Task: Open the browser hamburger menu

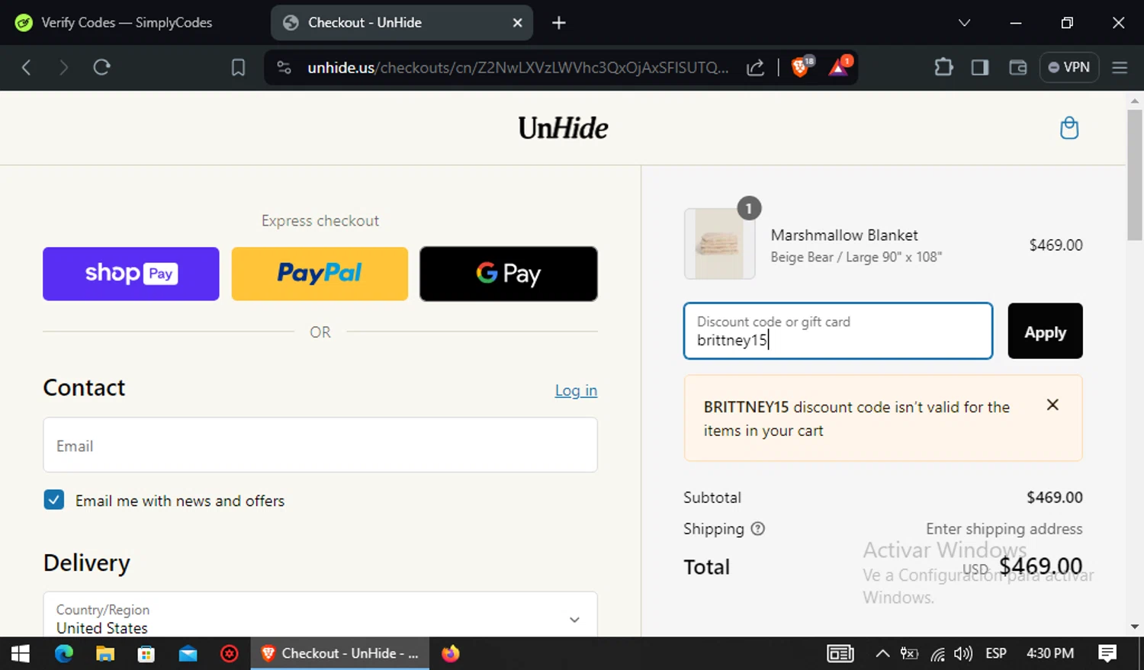Action: [x=1120, y=67]
